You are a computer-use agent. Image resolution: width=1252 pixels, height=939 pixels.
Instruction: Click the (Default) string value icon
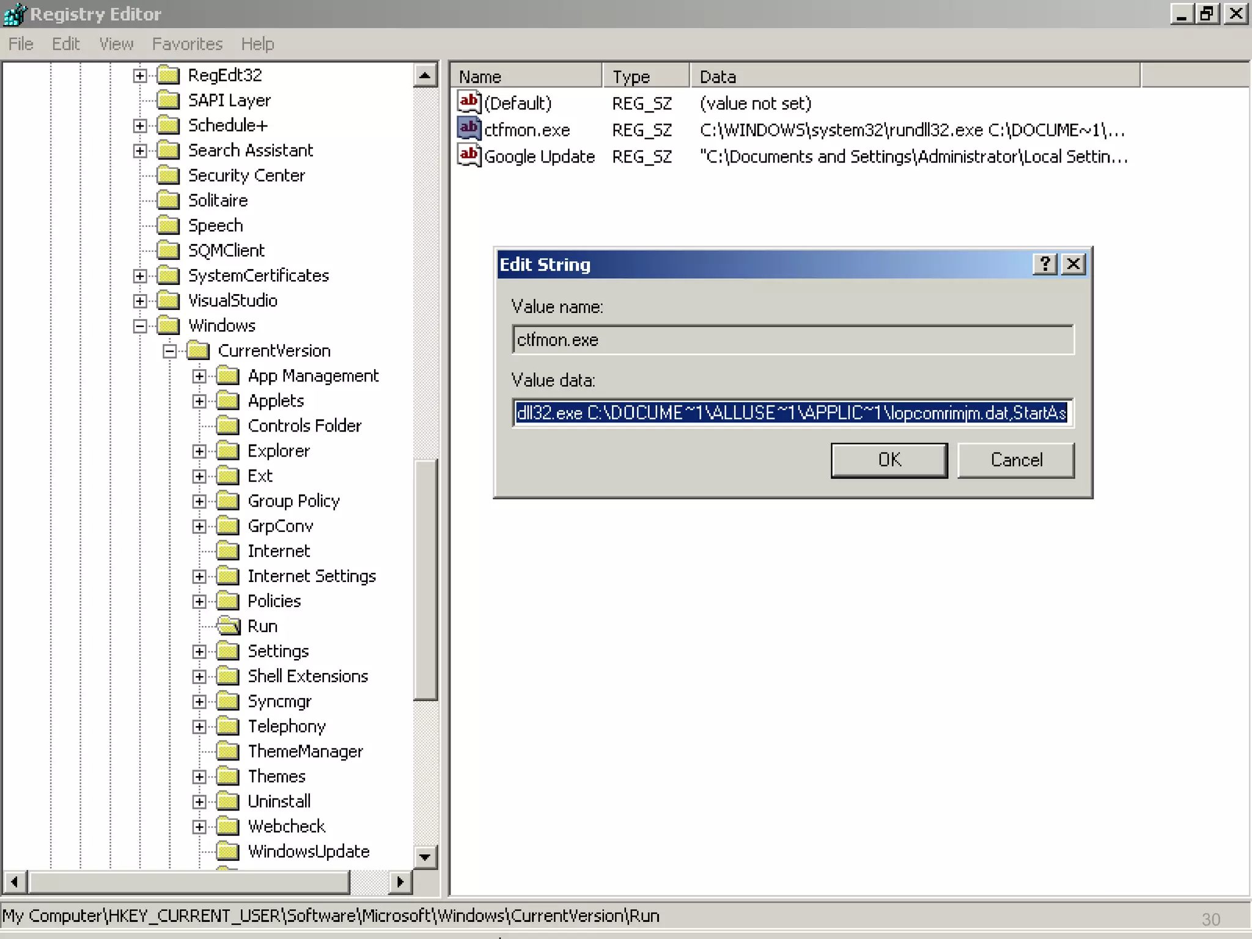(x=469, y=102)
